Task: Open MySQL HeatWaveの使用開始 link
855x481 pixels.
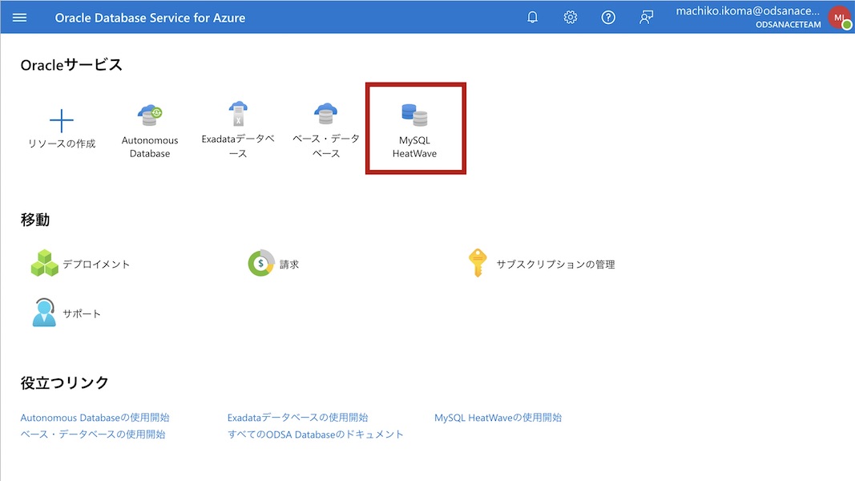Action: pyautogui.click(x=498, y=418)
